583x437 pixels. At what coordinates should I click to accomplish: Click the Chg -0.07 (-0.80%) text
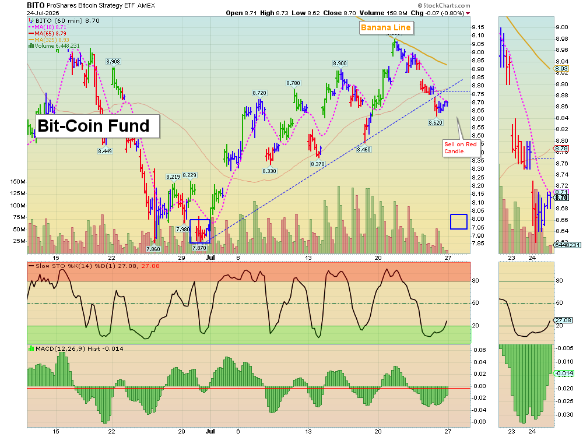437,13
